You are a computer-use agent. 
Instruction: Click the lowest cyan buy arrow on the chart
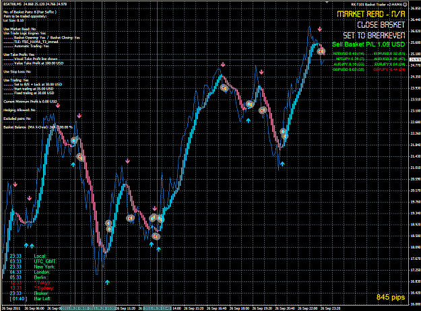point(107,282)
